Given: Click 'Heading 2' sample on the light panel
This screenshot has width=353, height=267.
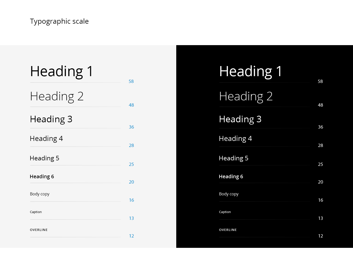Looking at the screenshot, I should tap(57, 97).
